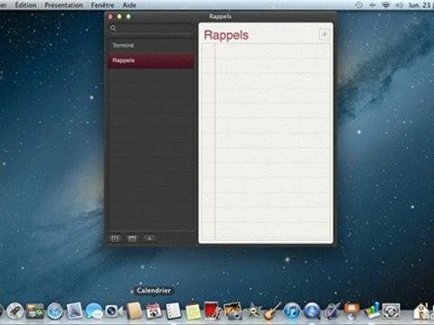Screen dimensions: 434x325
Task: Open Numbers from the Dock
Action: (x=371, y=311)
